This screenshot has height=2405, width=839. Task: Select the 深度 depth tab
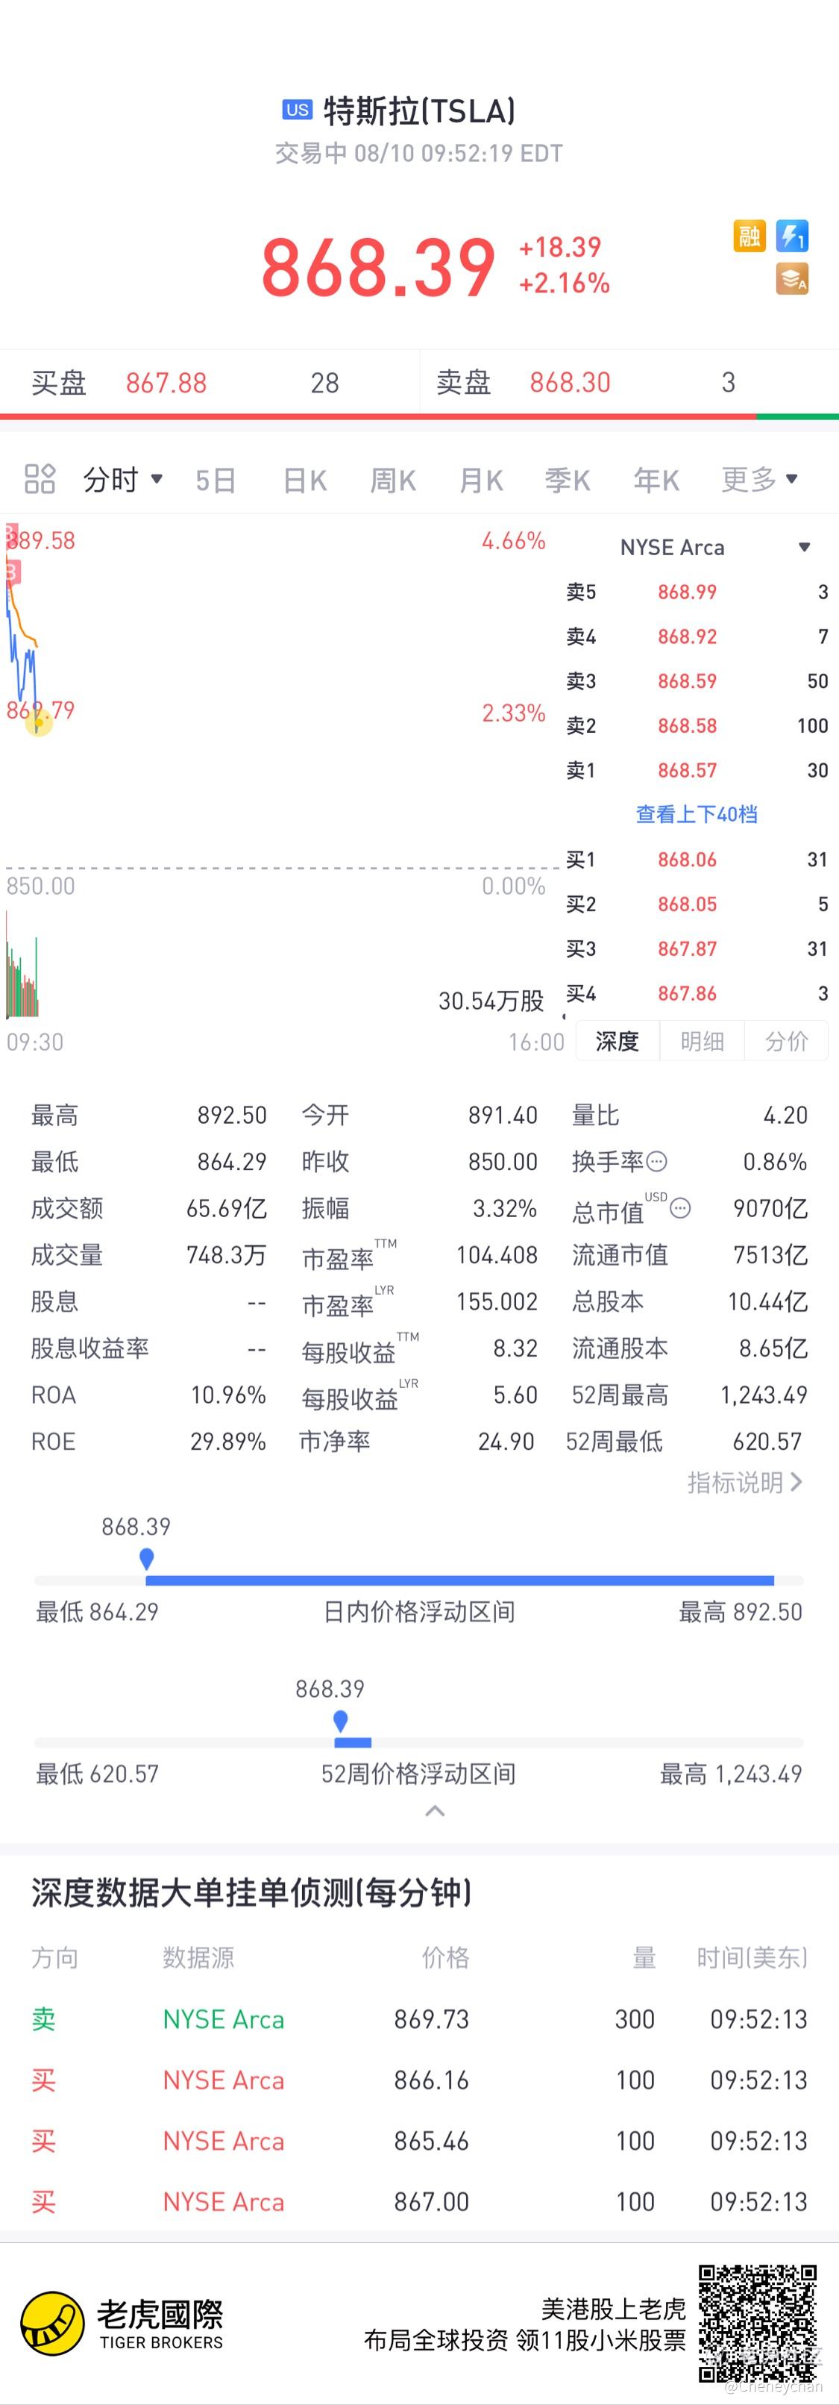point(617,1041)
